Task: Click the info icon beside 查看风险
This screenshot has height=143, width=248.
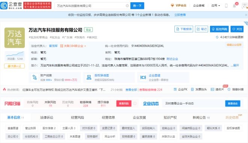Action: [x=135, y=103]
